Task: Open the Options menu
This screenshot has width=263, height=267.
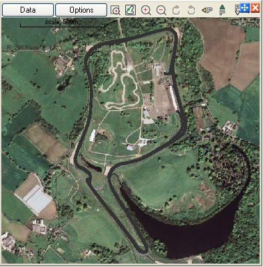Action: coord(81,10)
